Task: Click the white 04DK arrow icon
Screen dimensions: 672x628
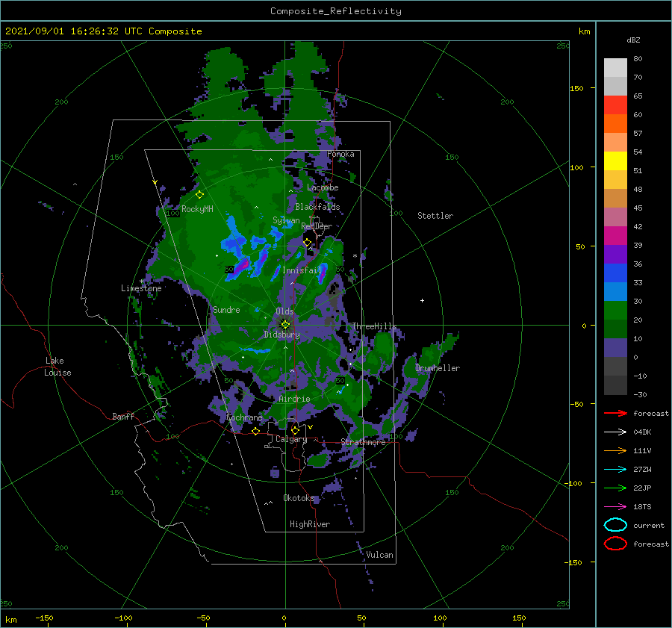Action: (615, 432)
